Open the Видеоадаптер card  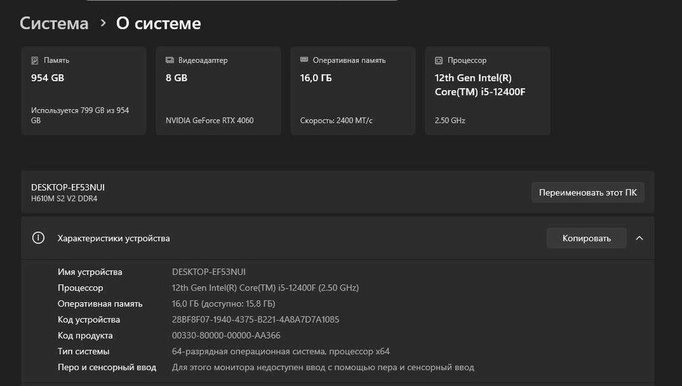point(218,91)
